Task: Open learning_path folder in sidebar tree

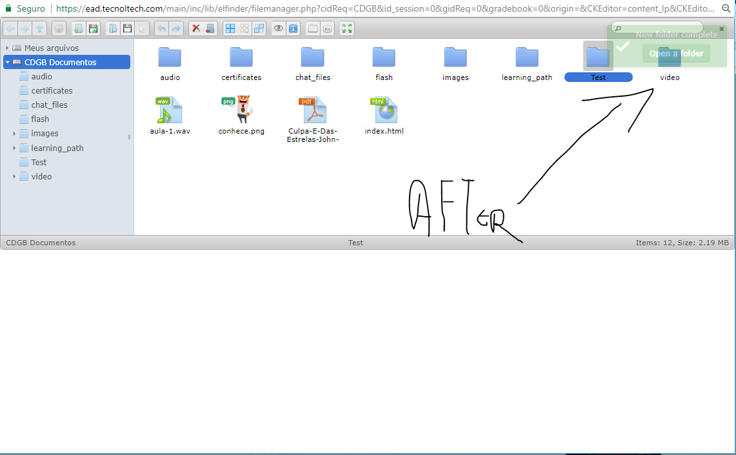Action: 57,148
